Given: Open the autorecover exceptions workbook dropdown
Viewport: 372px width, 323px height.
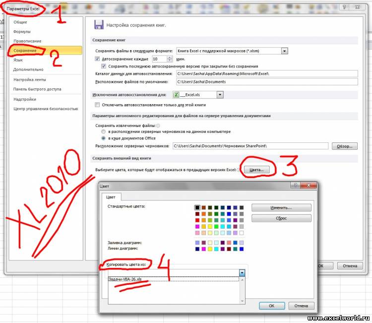Looking at the screenshot, I should tap(220, 95).
